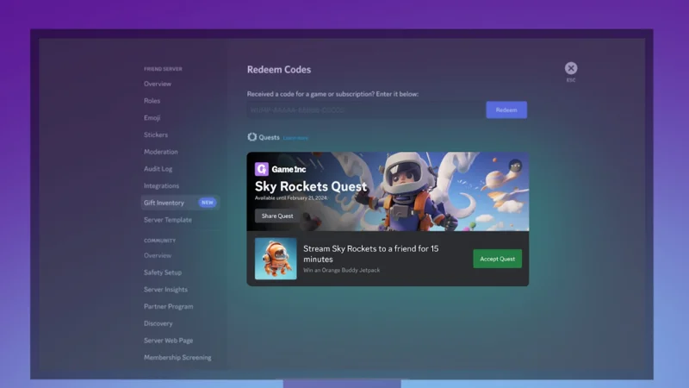Open the Partner Program page

pos(168,307)
